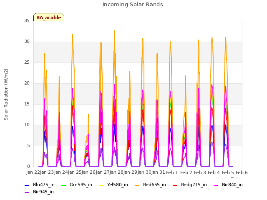Image resolution: width=267 pixels, height=200 pixels.
Task: Click the 0 y-axis tick label
Action: click(x=28, y=167)
